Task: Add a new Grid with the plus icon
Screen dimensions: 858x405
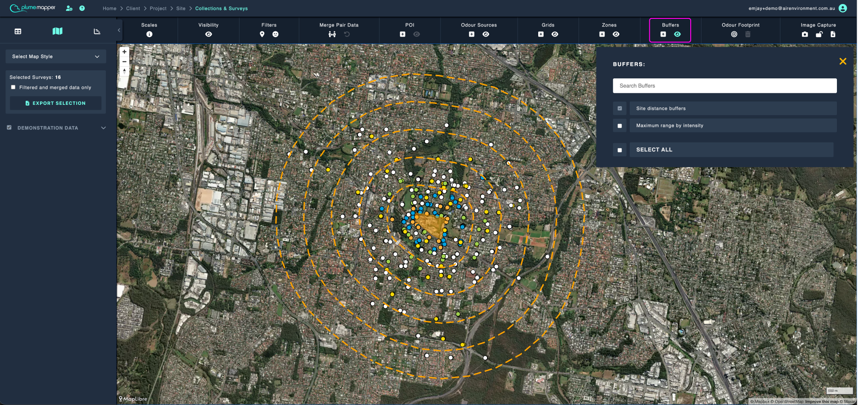Action: pyautogui.click(x=541, y=34)
